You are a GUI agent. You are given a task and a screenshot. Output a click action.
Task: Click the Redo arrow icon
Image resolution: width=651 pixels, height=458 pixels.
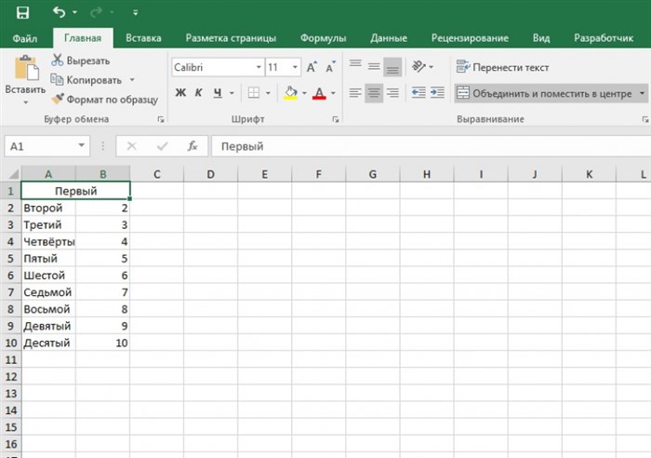[x=96, y=12]
